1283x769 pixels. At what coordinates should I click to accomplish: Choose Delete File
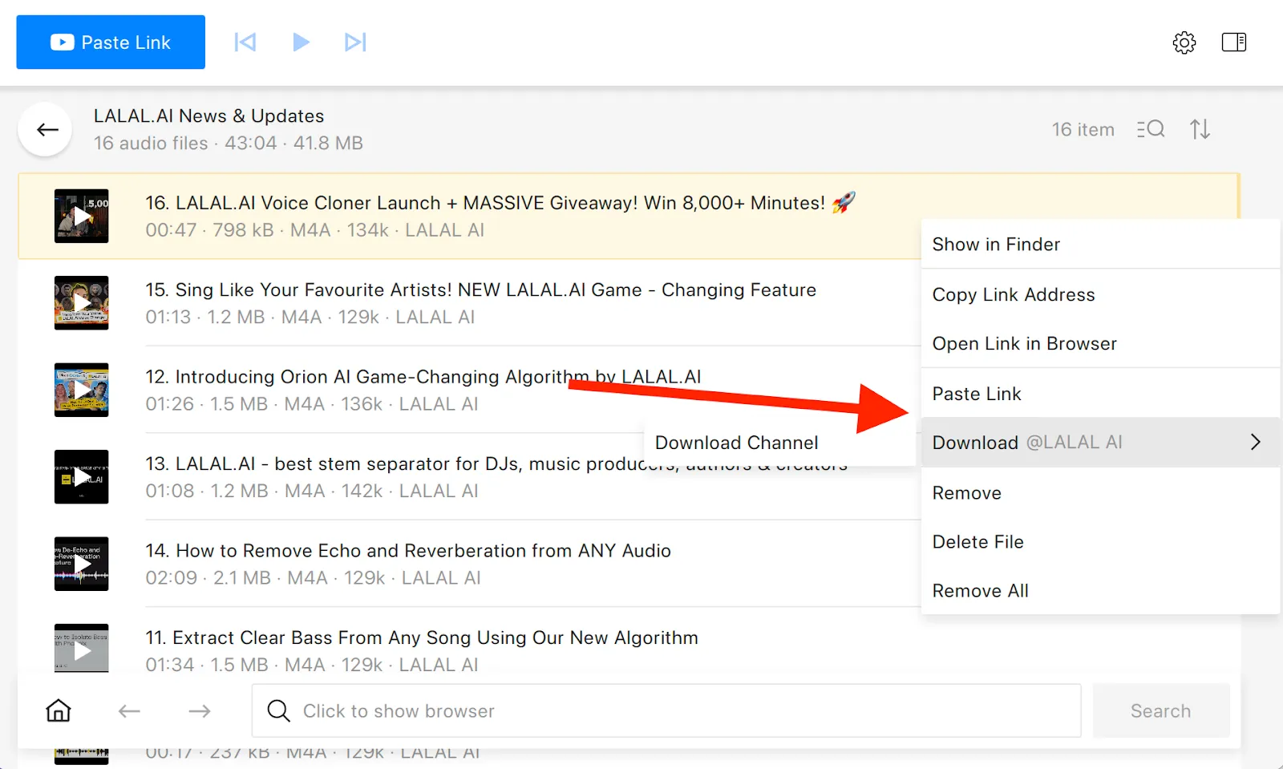[1100, 542]
